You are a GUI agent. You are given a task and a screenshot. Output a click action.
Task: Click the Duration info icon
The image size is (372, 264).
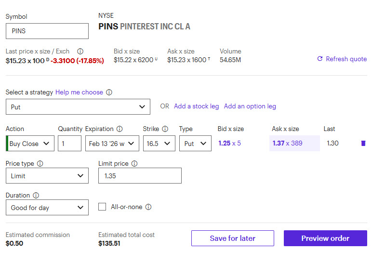tap(36, 196)
